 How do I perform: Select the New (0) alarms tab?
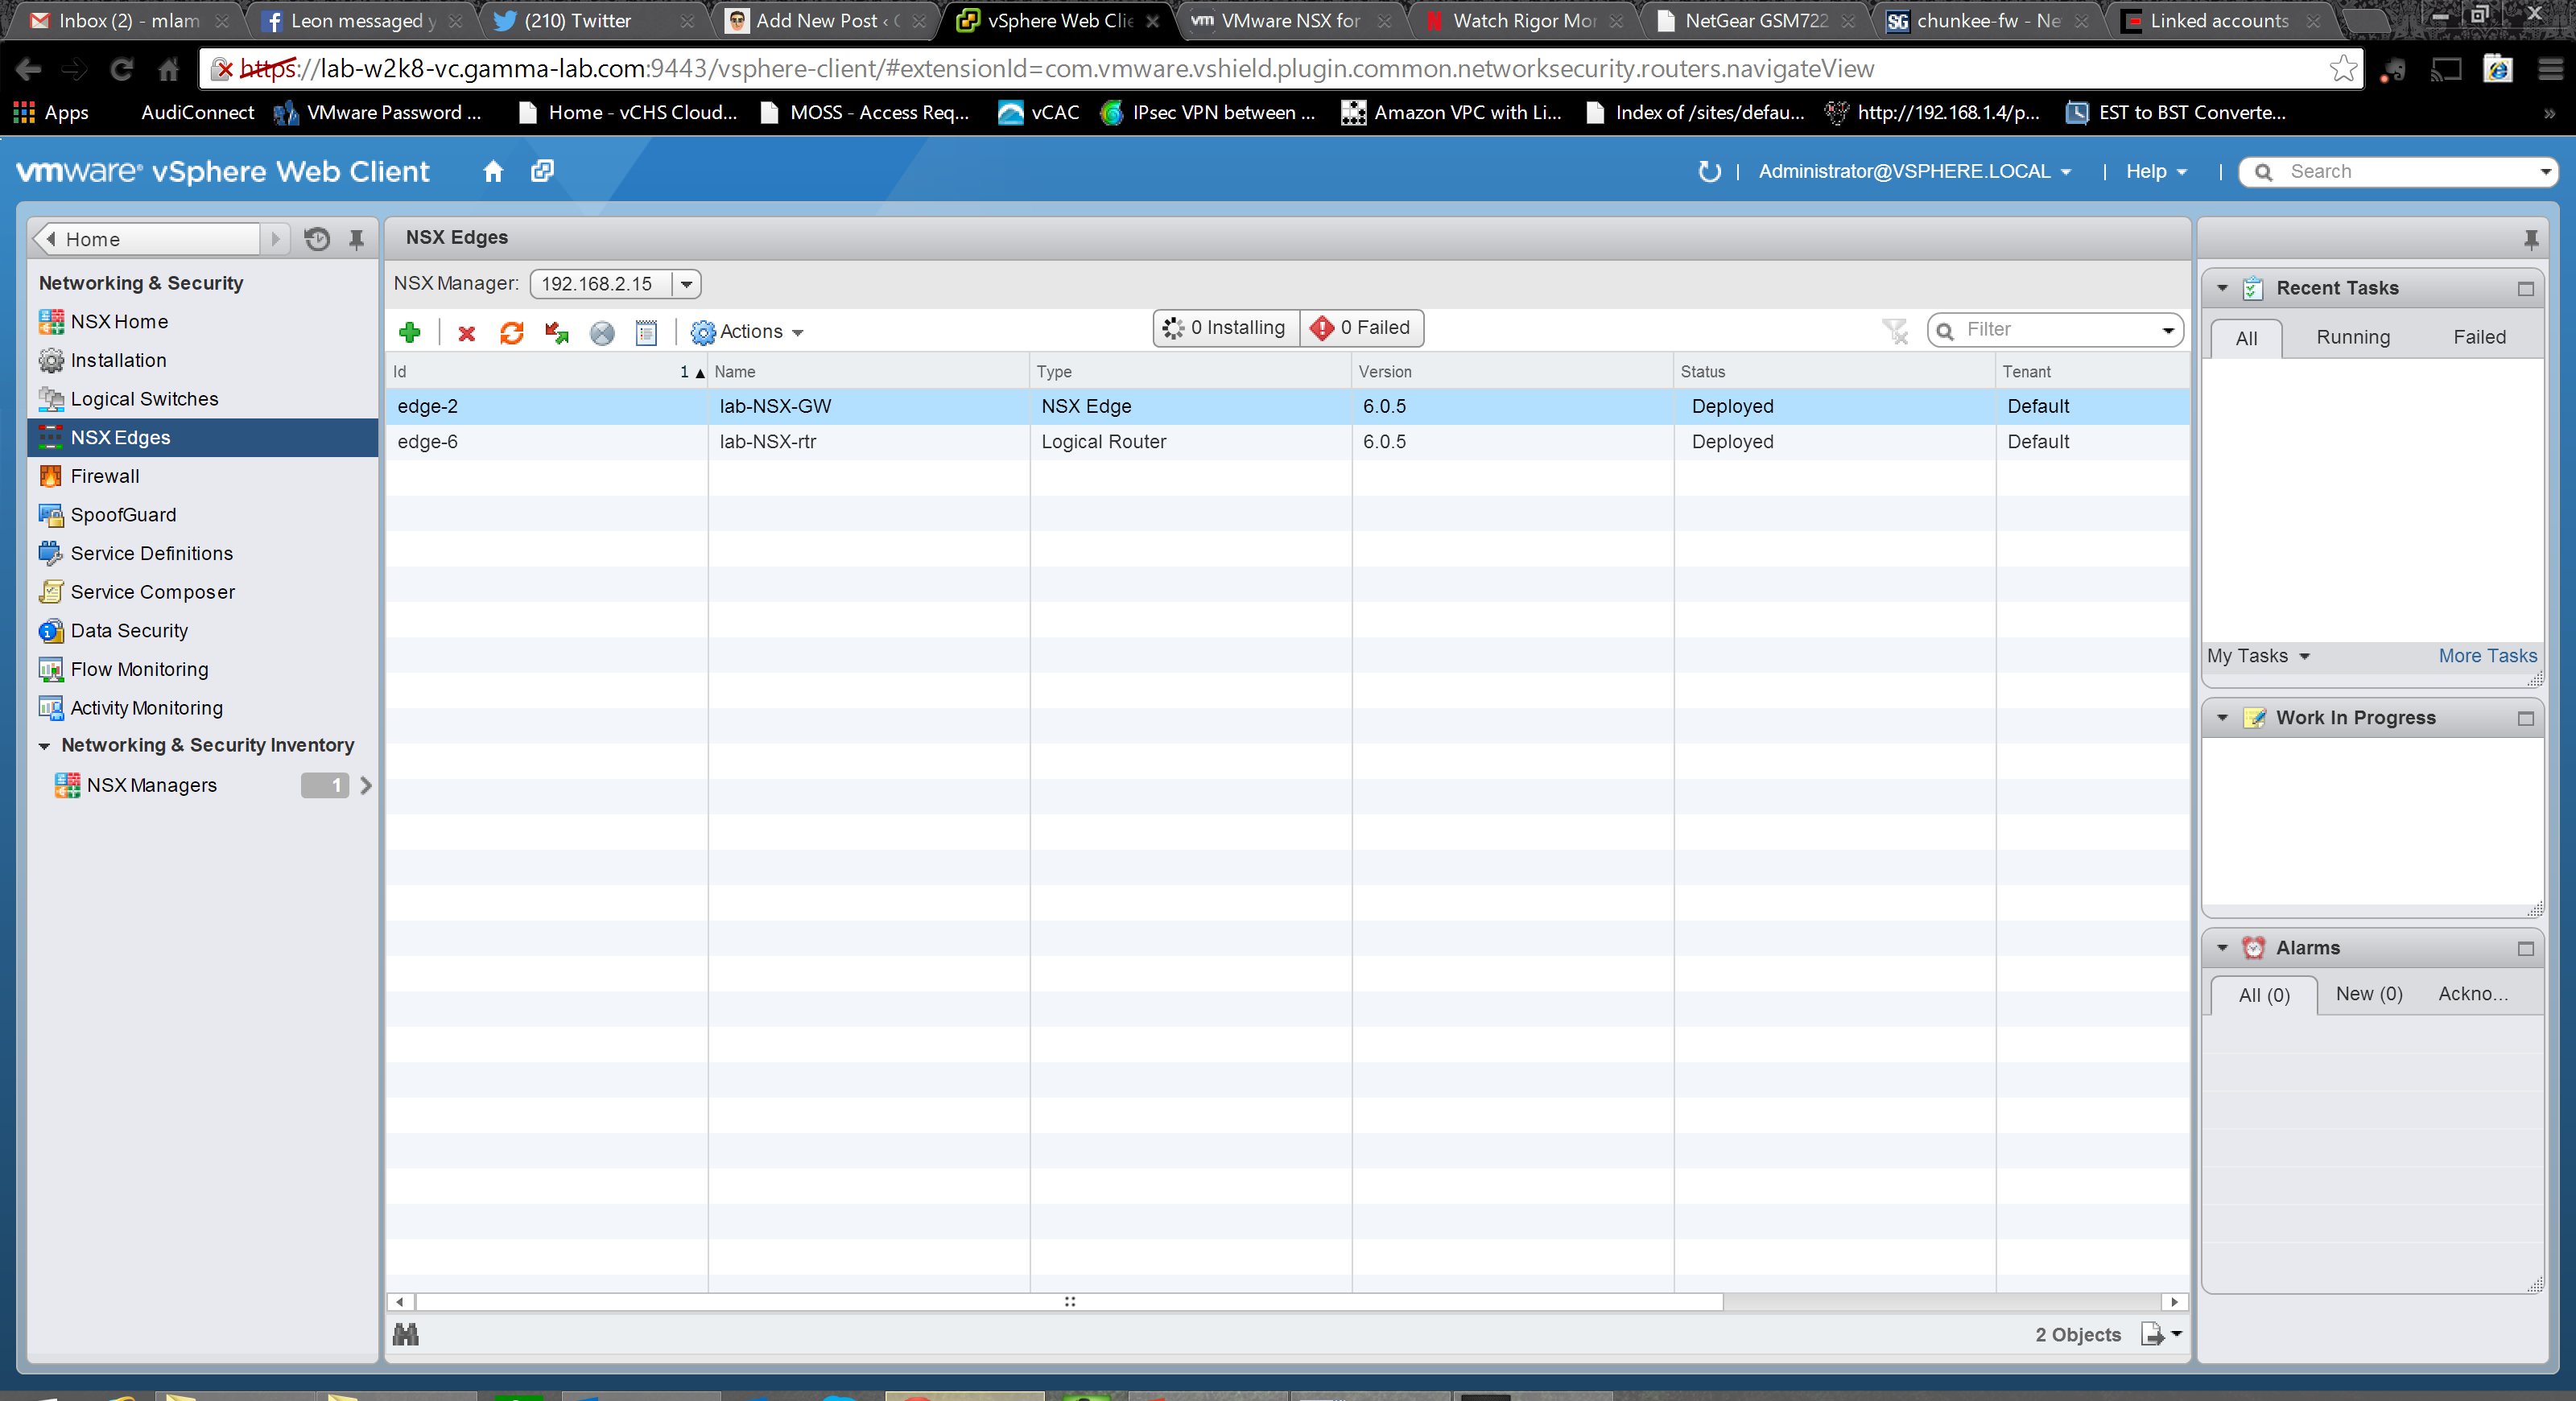(2368, 993)
